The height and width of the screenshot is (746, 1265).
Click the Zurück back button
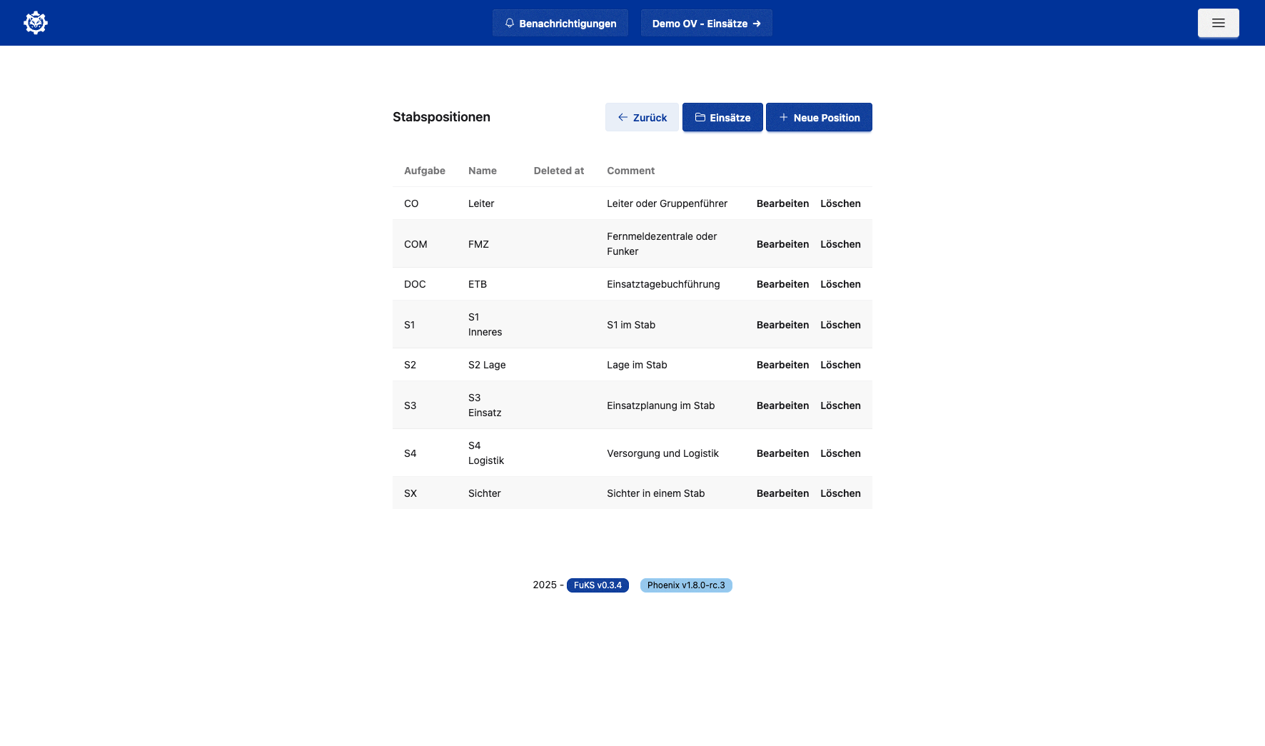point(642,118)
